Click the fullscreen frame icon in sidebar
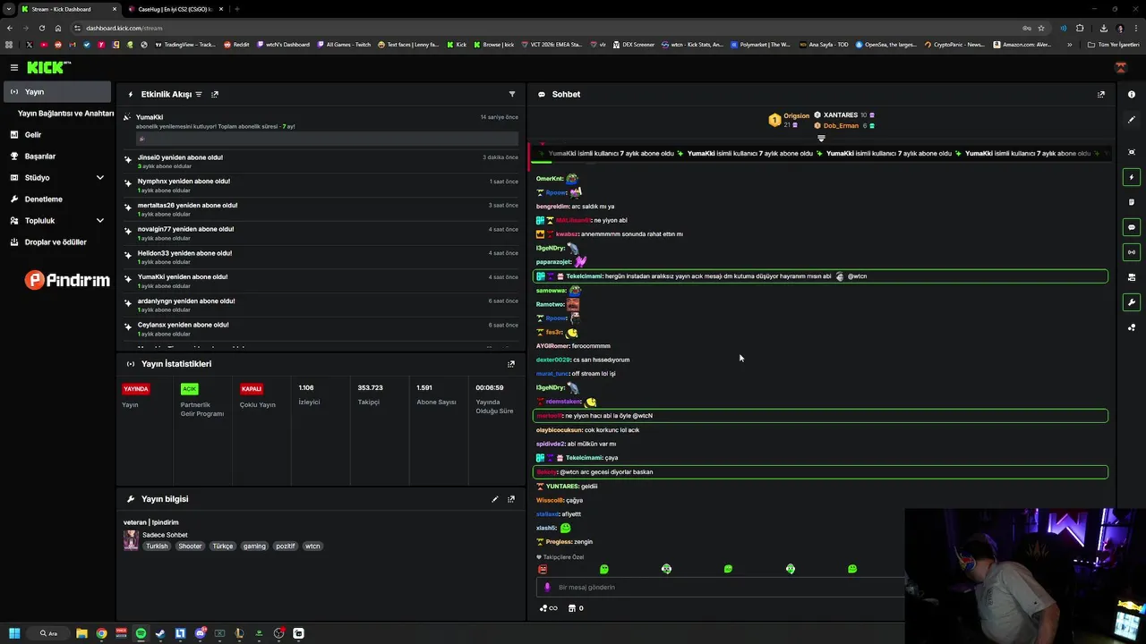This screenshot has width=1146, height=644. 1132,152
